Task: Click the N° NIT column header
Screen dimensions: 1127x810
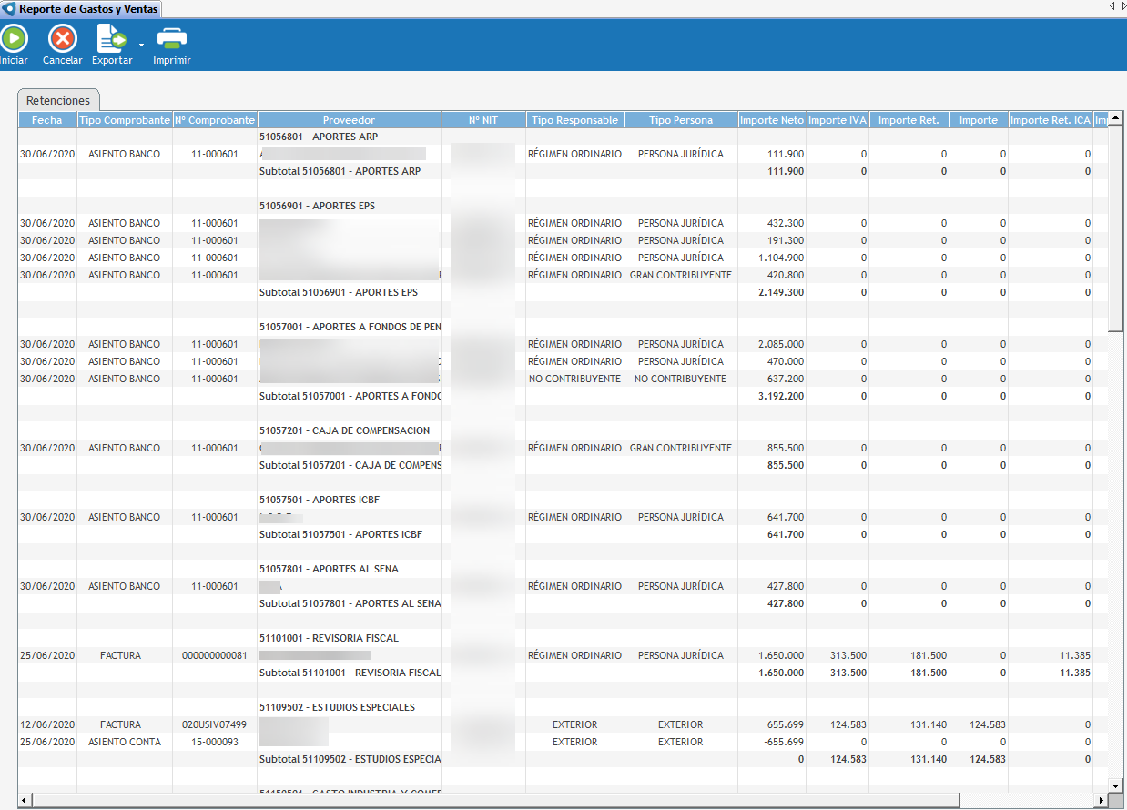Action: [483, 120]
